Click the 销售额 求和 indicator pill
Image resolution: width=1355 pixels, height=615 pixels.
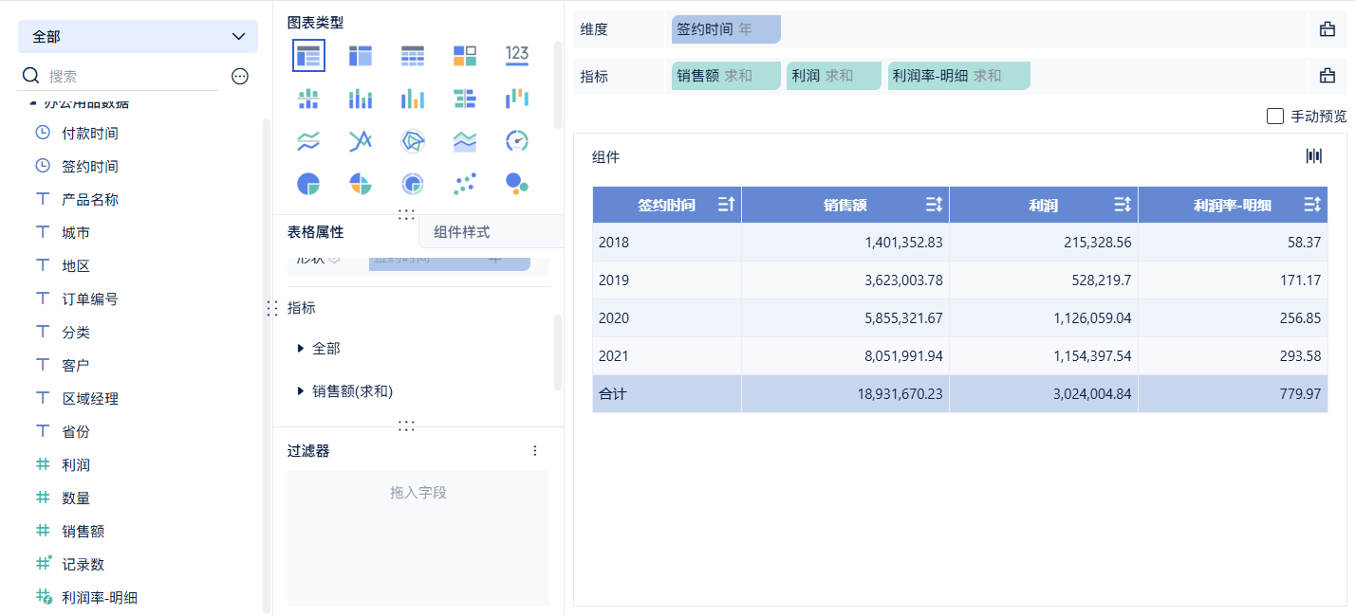tap(726, 76)
